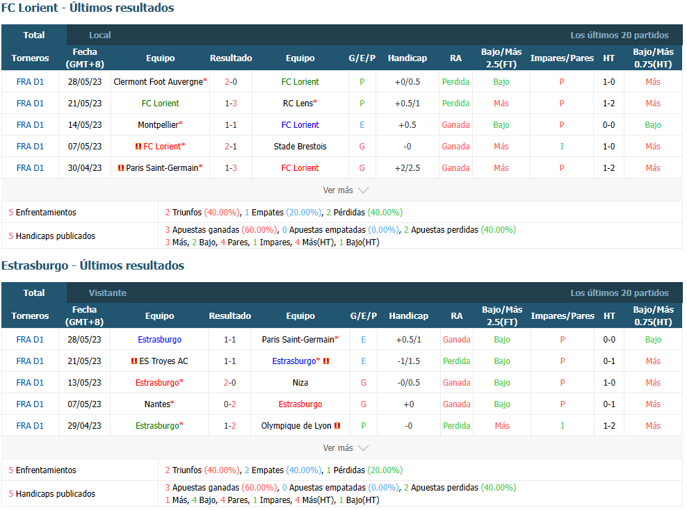
Task: Open FRA D1 link in RC Lens row
Action: coord(30,104)
